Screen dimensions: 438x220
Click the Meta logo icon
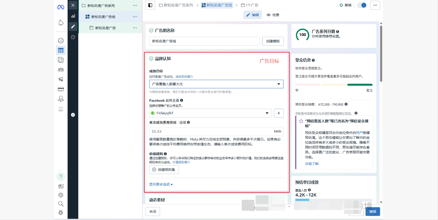coord(61,7)
